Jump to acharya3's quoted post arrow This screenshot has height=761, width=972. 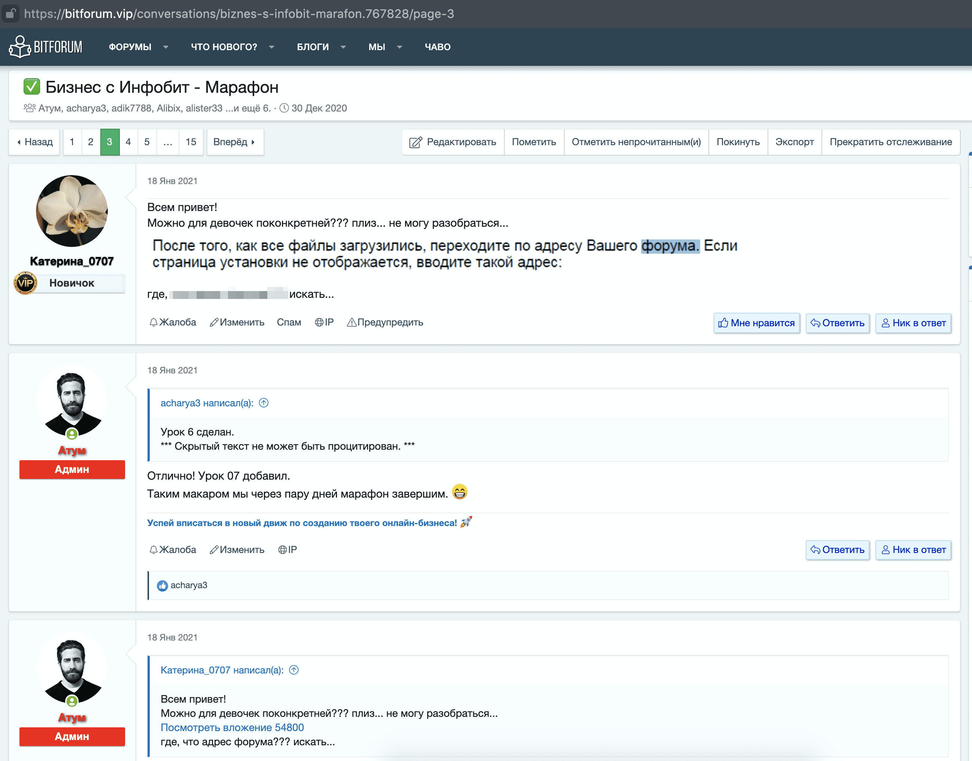coord(264,403)
